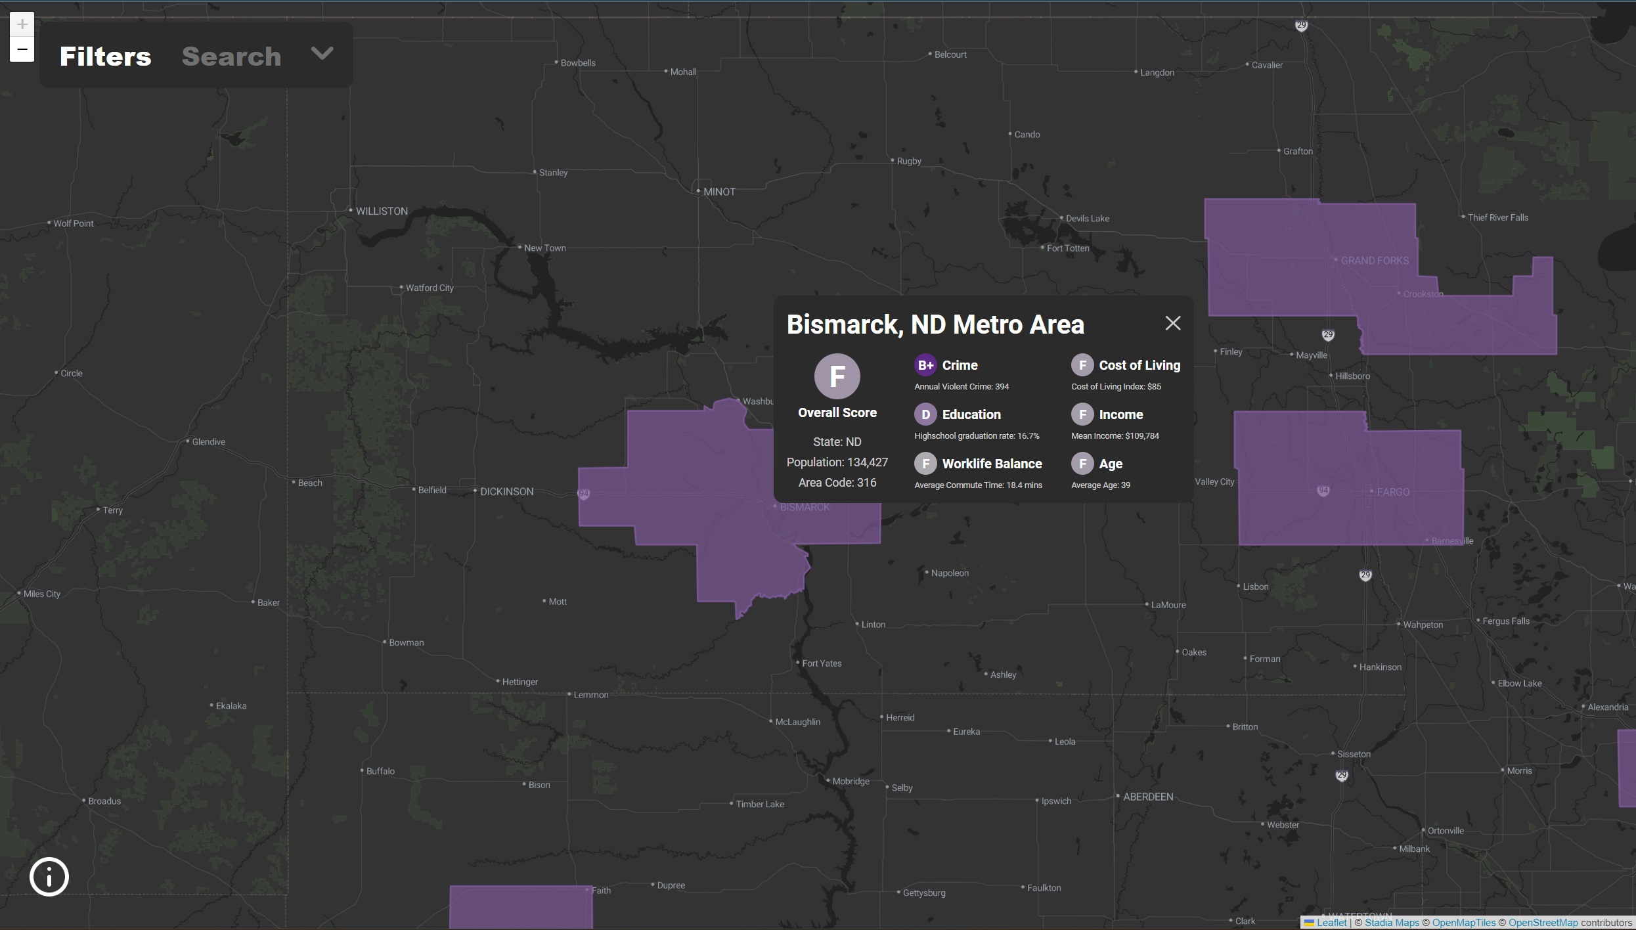Screen dimensions: 1636x930
Task: Switch to the Filters tab
Action: [x=105, y=56]
